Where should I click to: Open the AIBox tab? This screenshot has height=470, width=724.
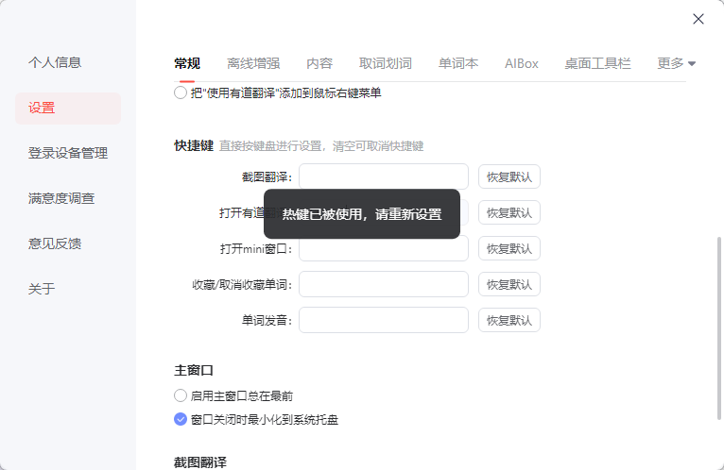522,64
